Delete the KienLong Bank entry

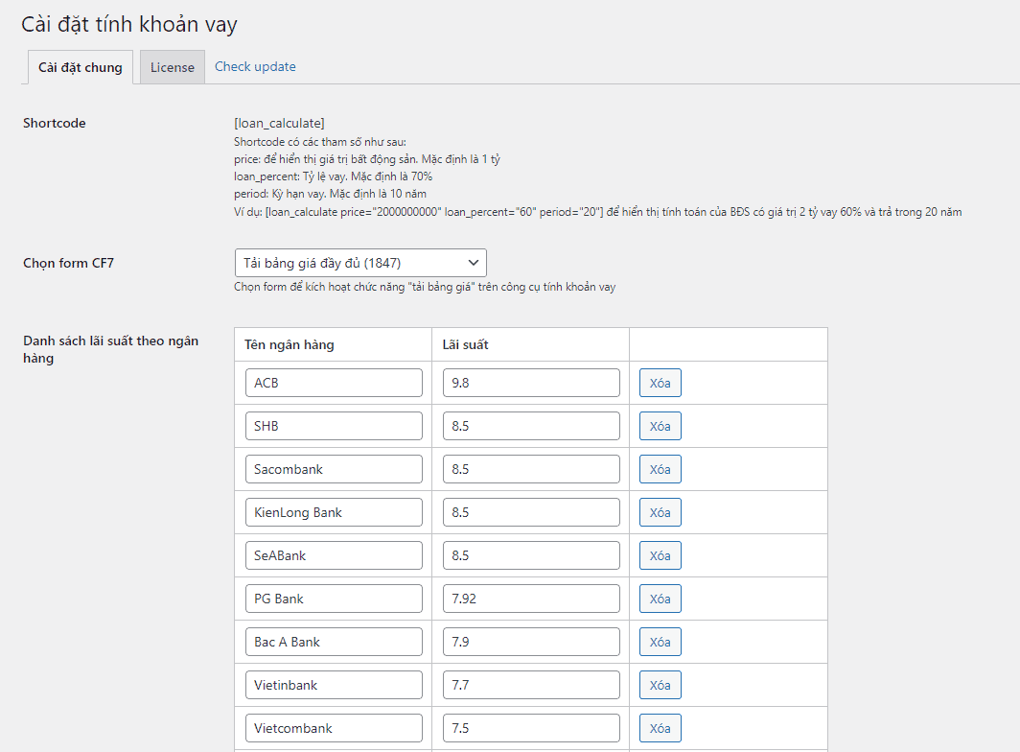click(x=660, y=512)
